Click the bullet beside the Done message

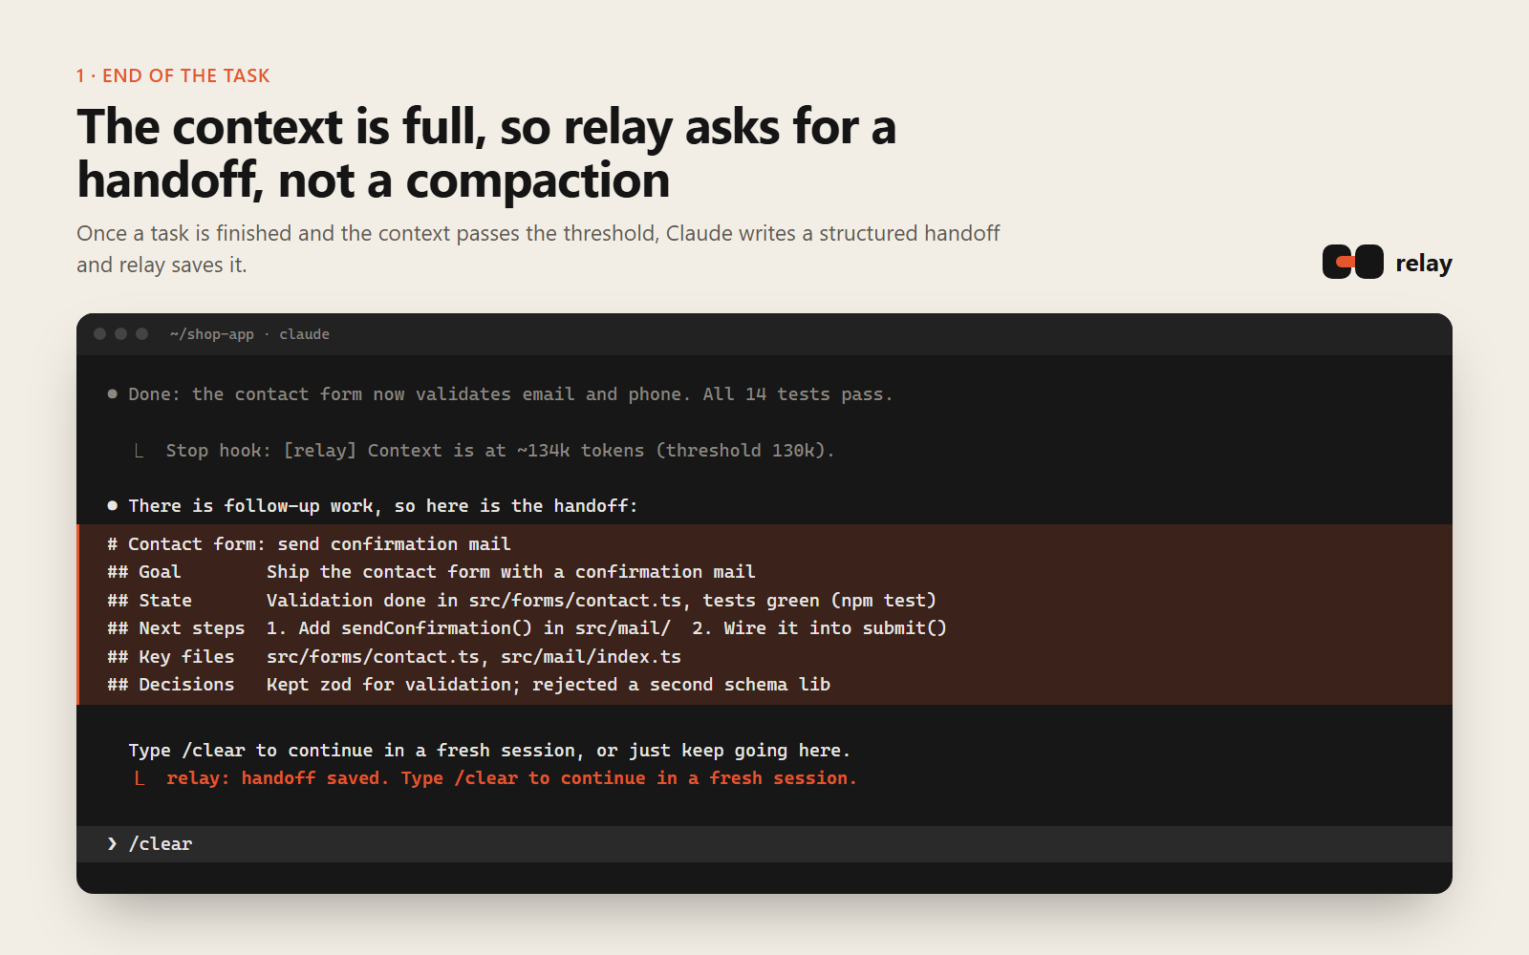(112, 393)
